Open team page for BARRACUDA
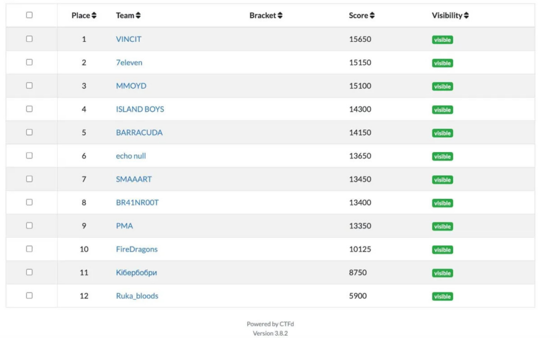559x338 pixels. coord(139,132)
